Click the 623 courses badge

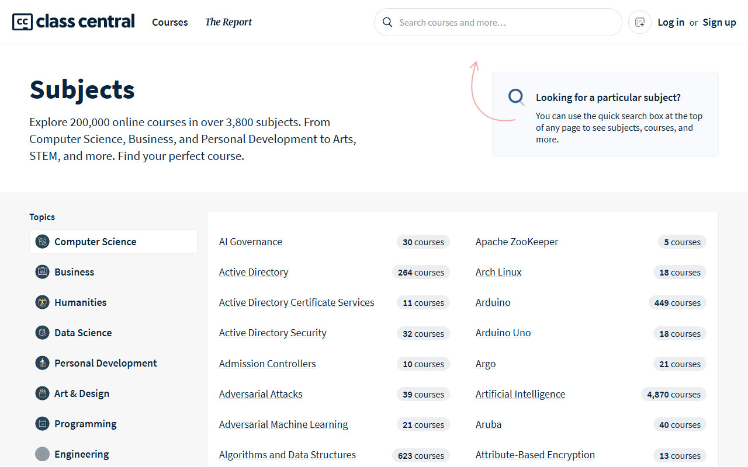point(421,455)
